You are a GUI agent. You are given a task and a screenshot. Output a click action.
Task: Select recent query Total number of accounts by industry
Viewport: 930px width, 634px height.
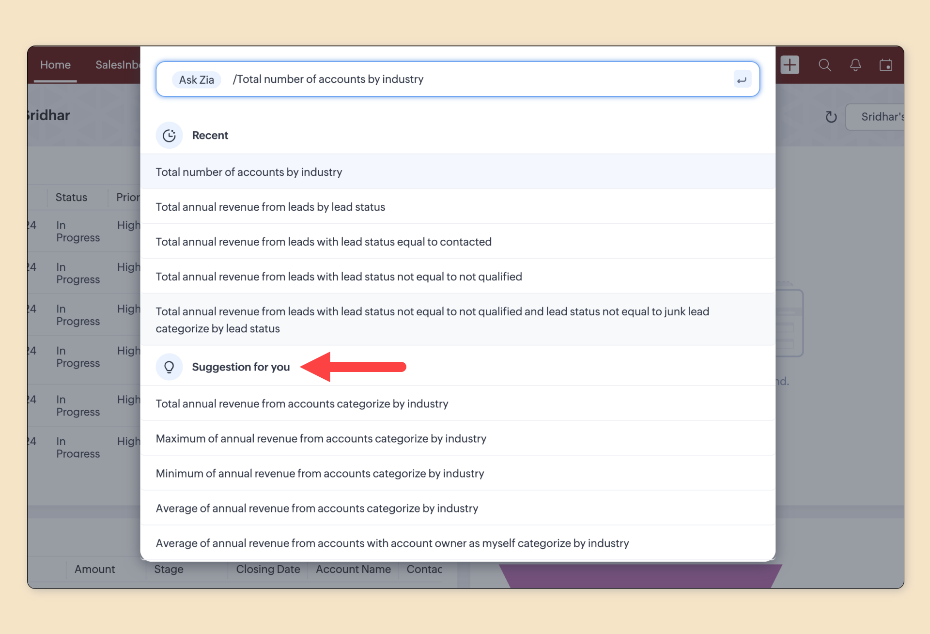tap(249, 172)
